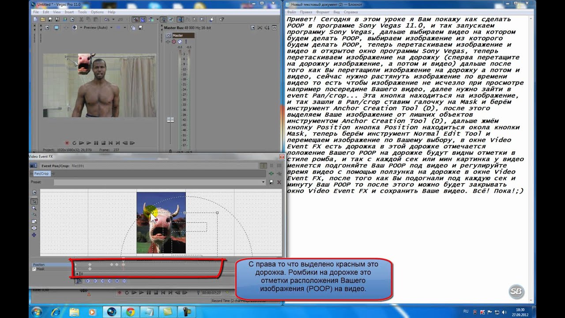The height and width of the screenshot is (318, 565).
Task: Click Pause in the bottom timeline transport
Action: pyautogui.click(x=149, y=292)
